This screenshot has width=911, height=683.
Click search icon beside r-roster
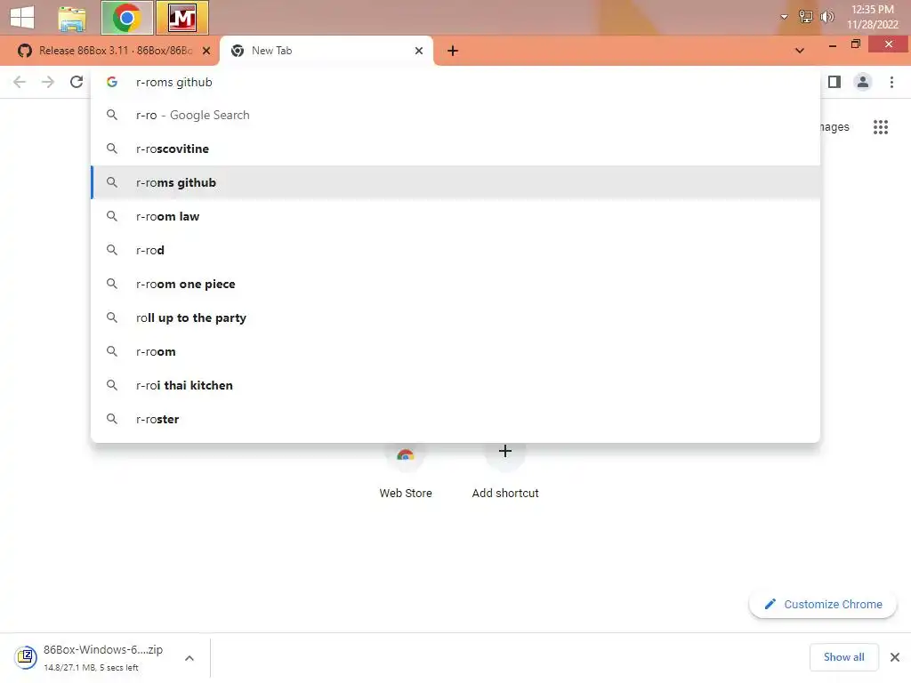click(112, 419)
